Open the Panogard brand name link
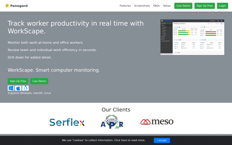The width and height of the screenshot is (232, 145). [19, 6]
